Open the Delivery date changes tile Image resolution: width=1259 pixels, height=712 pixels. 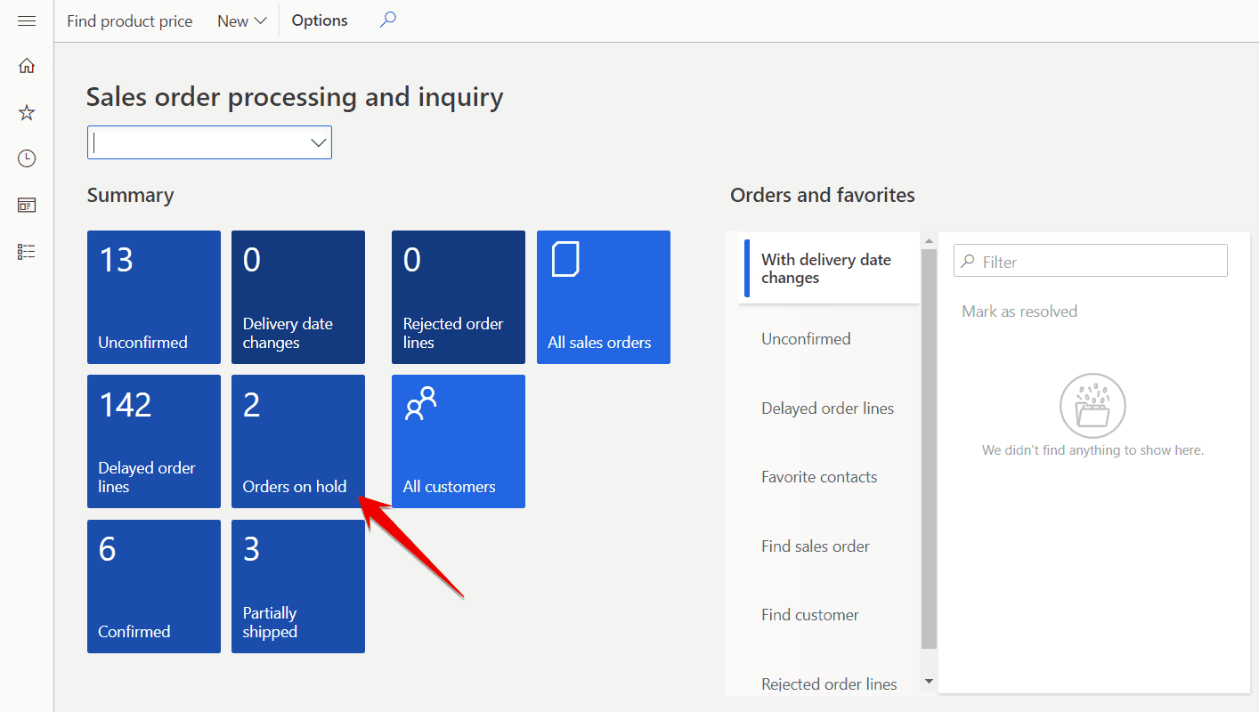pyautogui.click(x=298, y=297)
